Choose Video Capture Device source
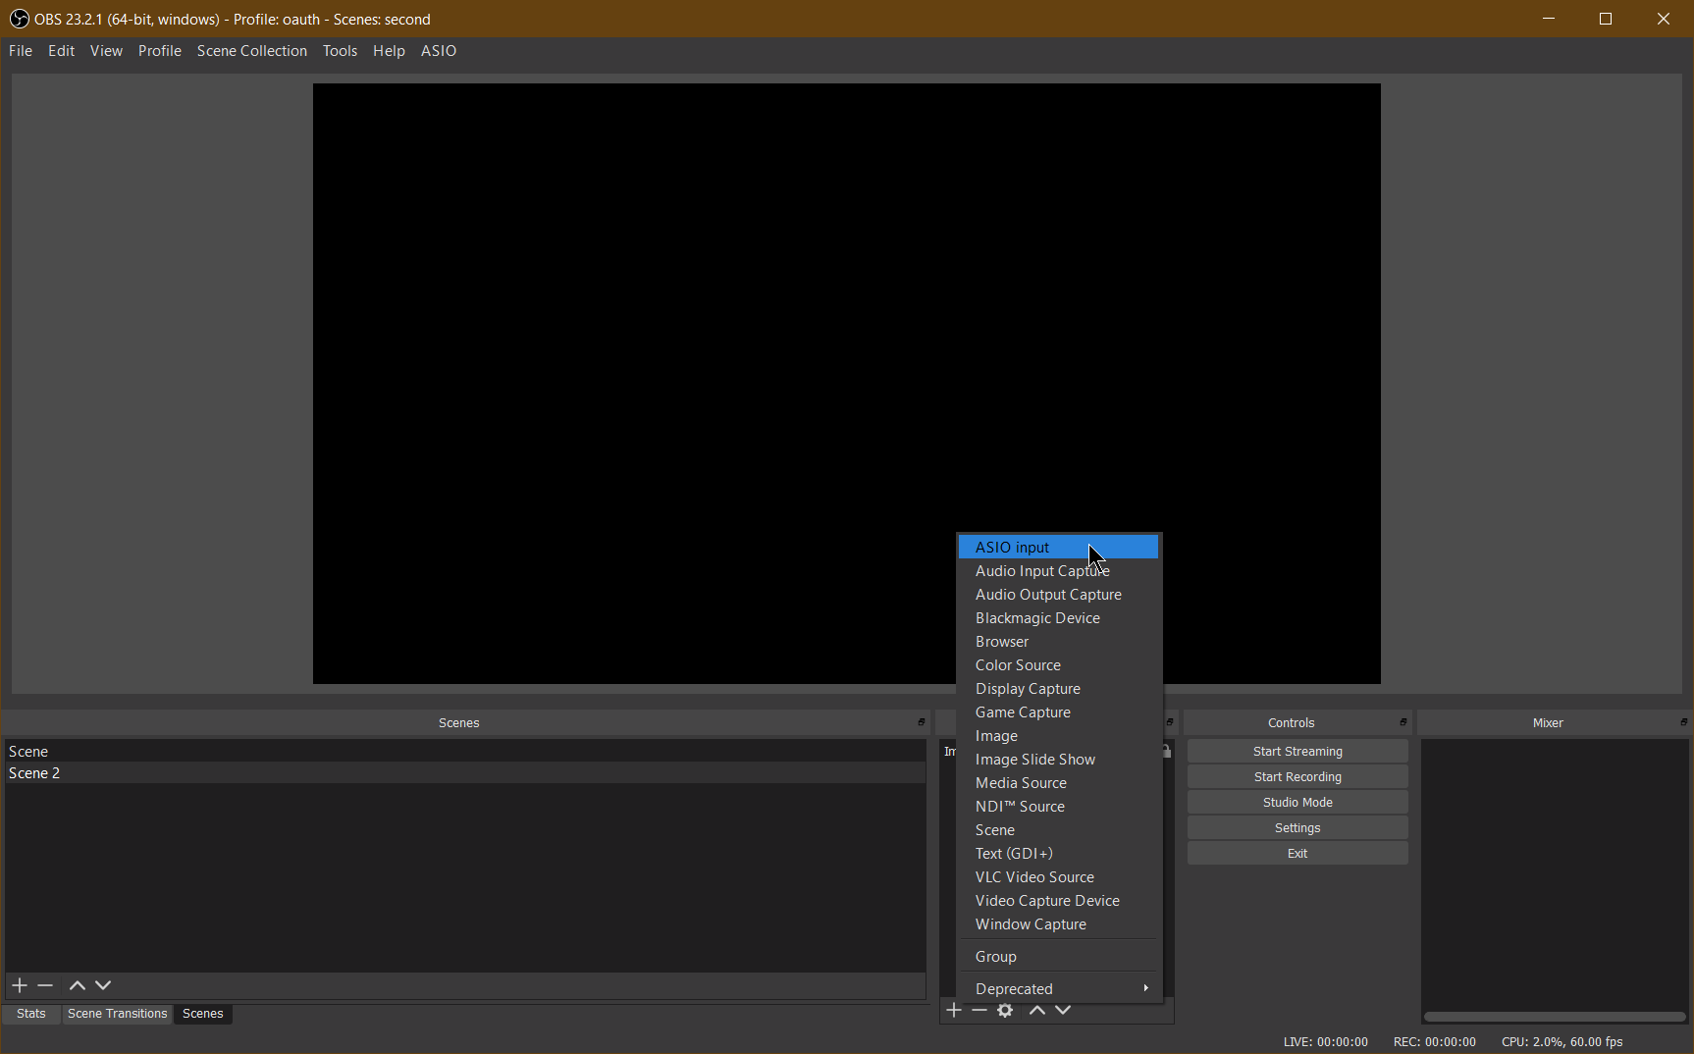The height and width of the screenshot is (1054, 1694). 1059,901
